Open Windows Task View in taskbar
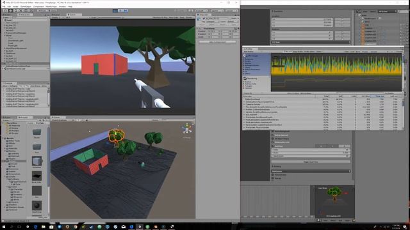Viewport: 410px width, 230px height. point(19,227)
